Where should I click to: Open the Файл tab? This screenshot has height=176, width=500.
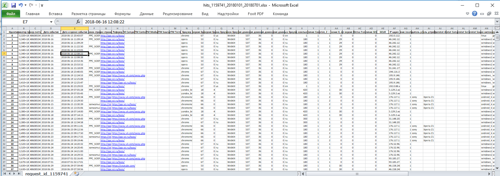pyautogui.click(x=11, y=14)
